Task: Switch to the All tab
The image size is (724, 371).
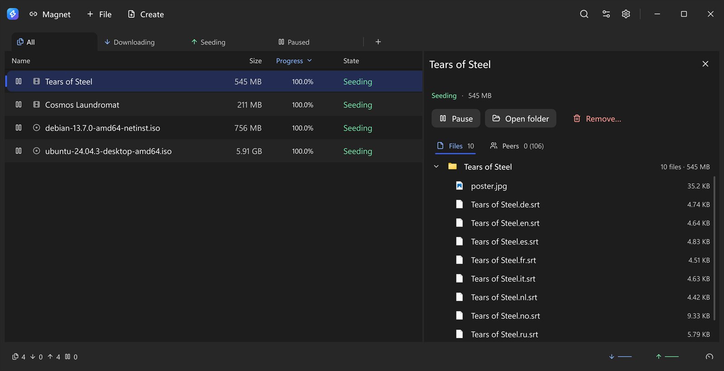Action: coord(54,42)
